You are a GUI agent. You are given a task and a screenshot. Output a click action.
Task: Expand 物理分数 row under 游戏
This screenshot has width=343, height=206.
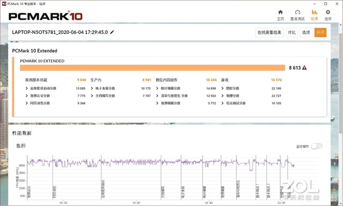pyautogui.click(x=222, y=96)
